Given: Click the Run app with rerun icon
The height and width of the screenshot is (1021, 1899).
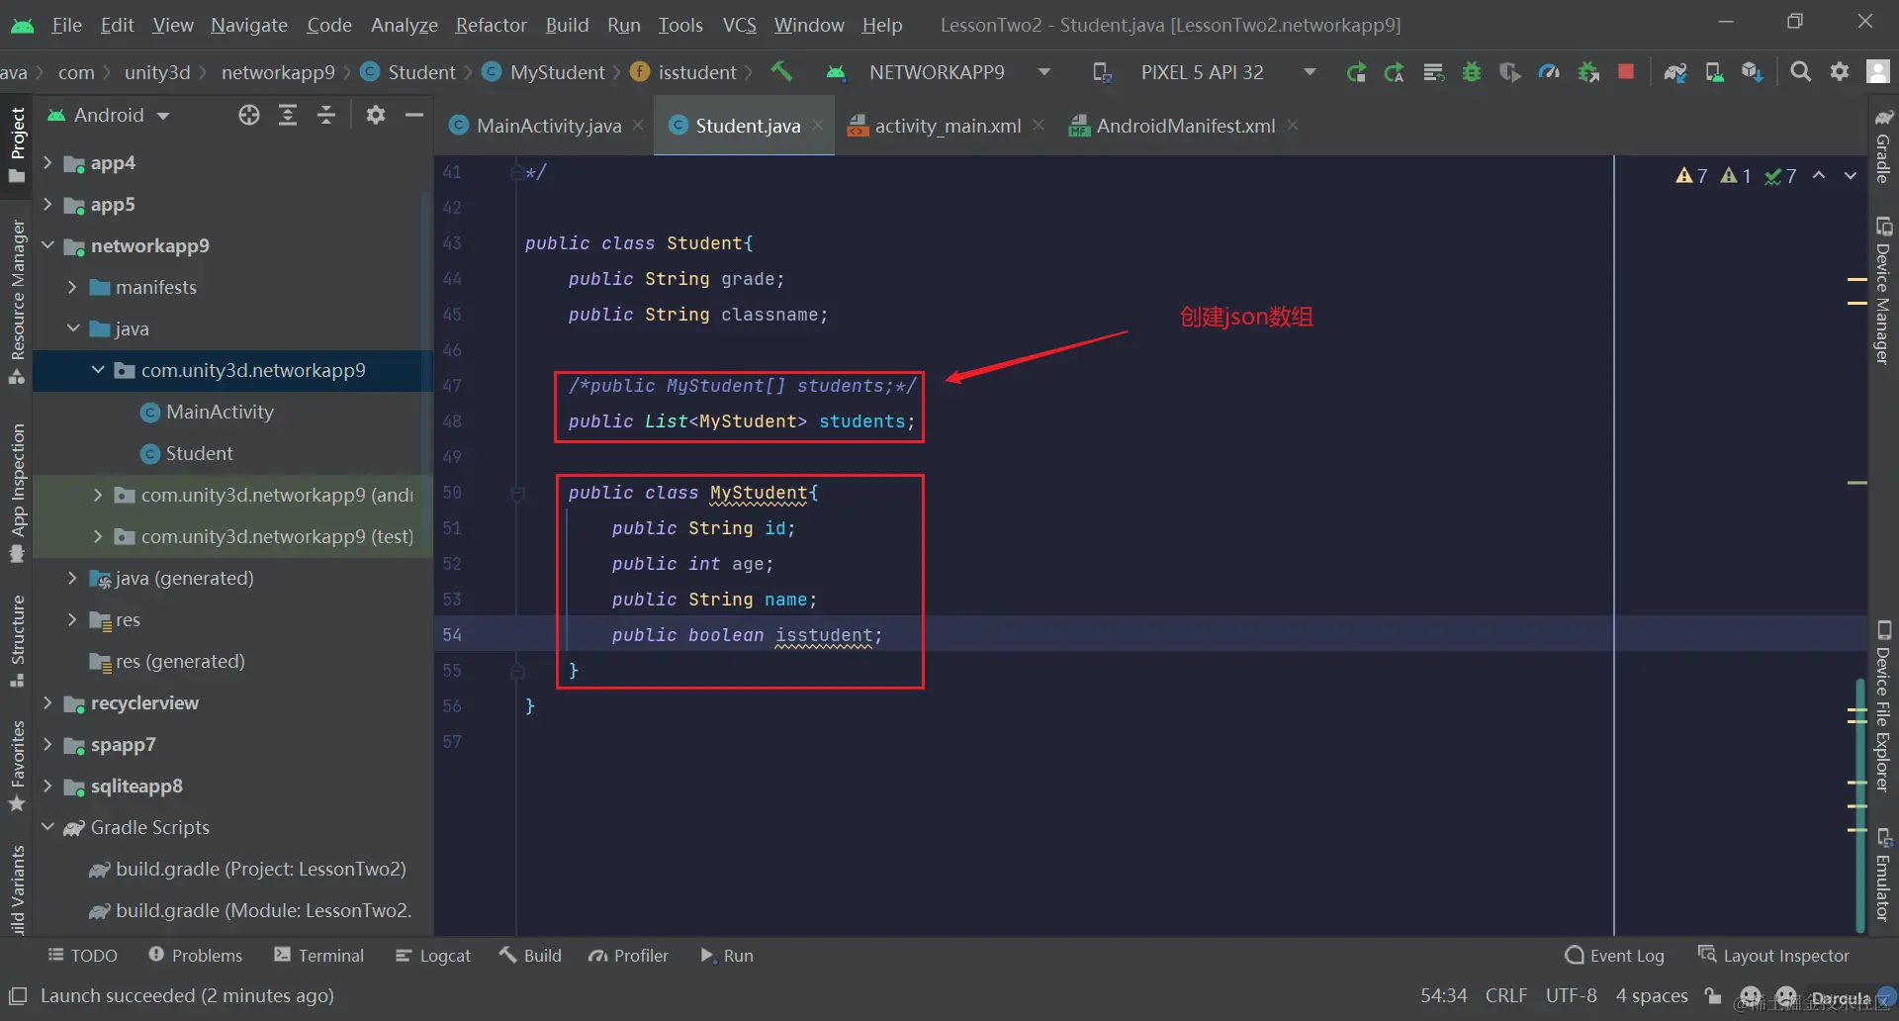Looking at the screenshot, I should tap(1356, 72).
